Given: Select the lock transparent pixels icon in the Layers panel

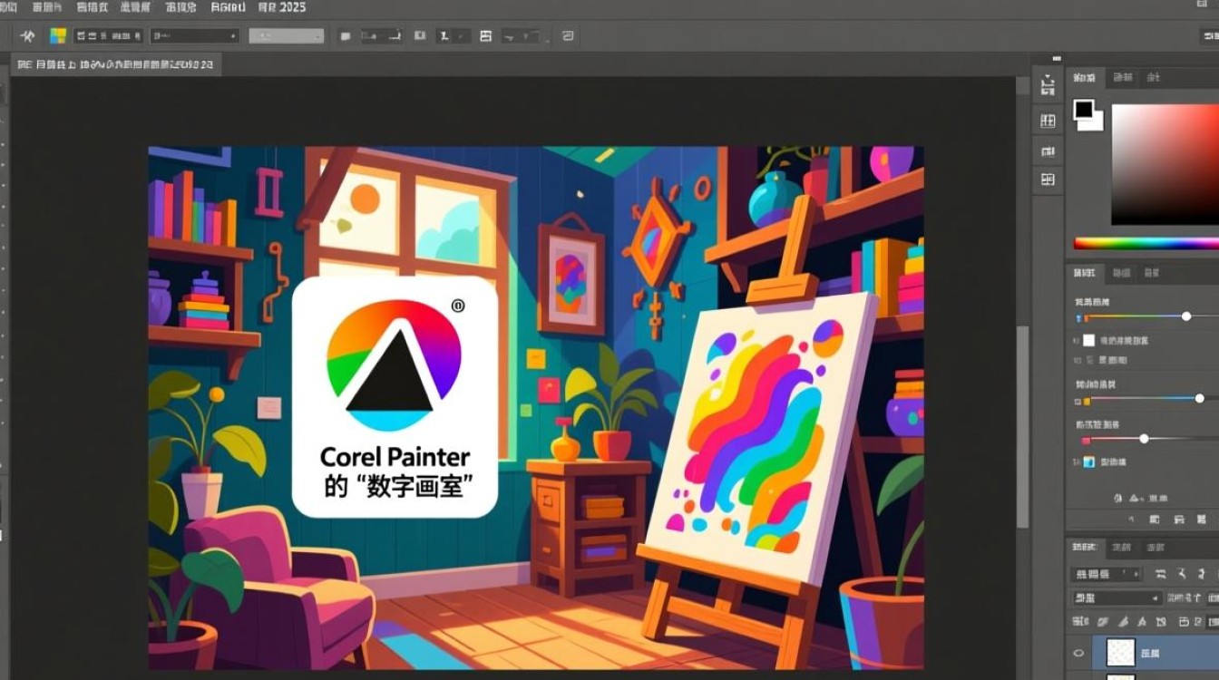Looking at the screenshot, I should (x=1100, y=623).
